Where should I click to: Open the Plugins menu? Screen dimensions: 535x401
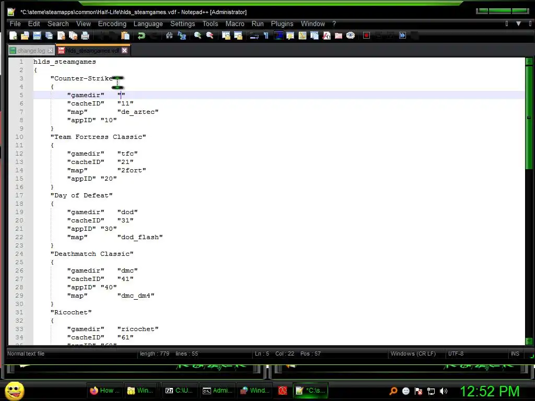tap(282, 23)
